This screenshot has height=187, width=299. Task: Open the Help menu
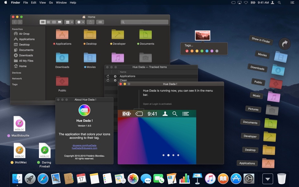click(73, 3)
